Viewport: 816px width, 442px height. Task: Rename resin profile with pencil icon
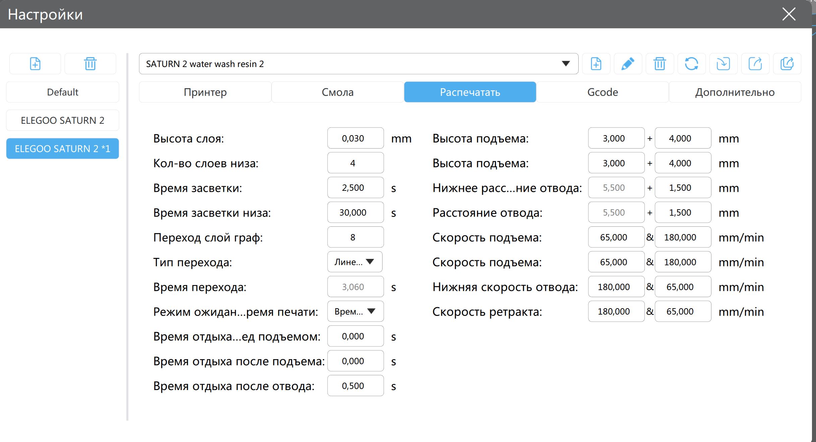point(628,64)
